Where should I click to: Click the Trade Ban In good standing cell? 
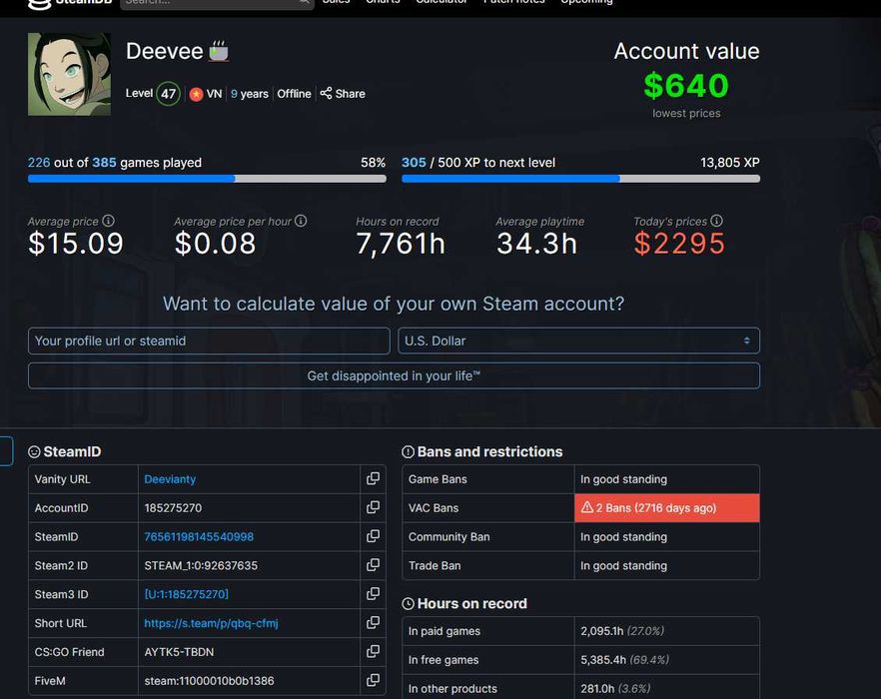(x=667, y=565)
